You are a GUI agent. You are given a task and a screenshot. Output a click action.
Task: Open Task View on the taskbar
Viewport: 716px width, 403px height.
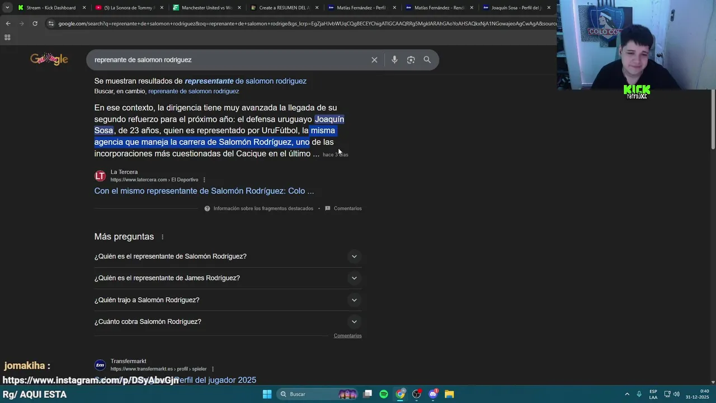click(x=368, y=394)
